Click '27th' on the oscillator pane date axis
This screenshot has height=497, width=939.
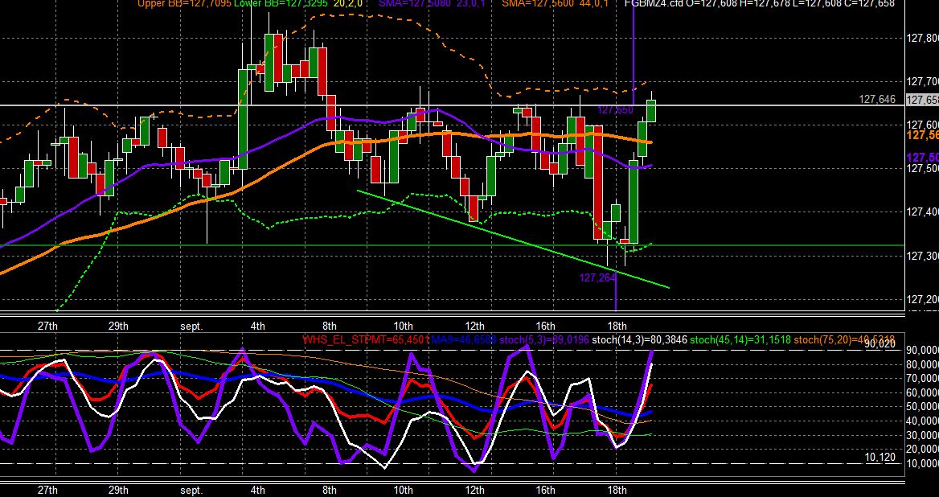pos(48,490)
